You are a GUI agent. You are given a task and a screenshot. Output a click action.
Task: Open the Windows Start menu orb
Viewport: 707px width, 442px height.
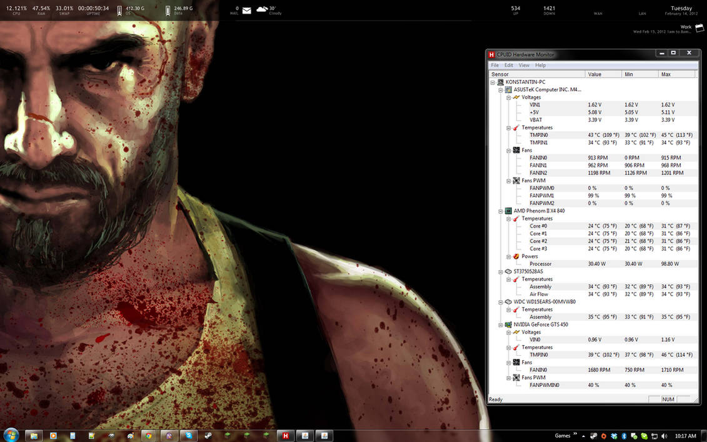(11, 436)
